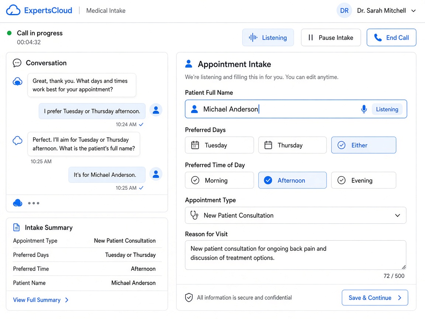End the current call

tap(391, 37)
